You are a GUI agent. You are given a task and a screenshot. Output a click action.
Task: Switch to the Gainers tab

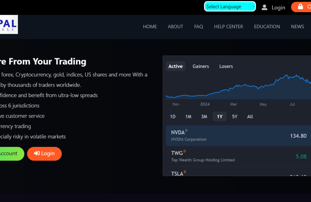tap(201, 66)
